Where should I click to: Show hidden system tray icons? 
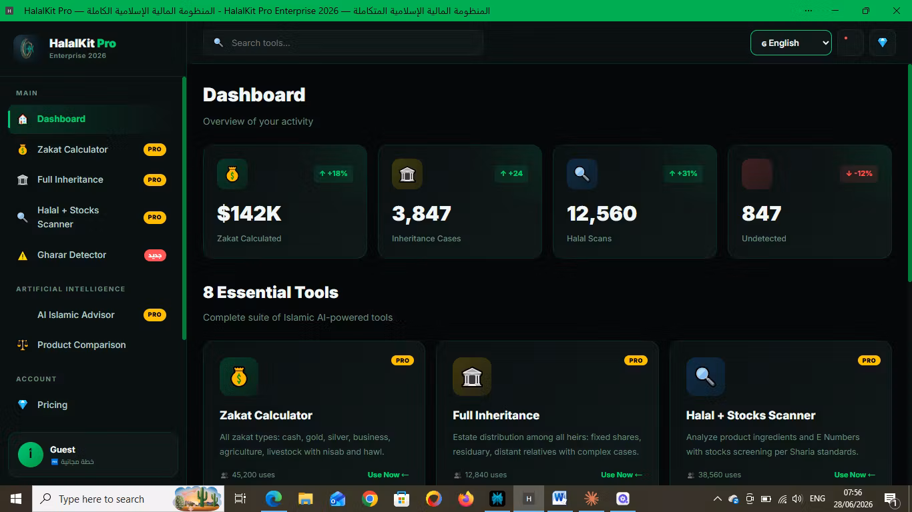click(718, 499)
